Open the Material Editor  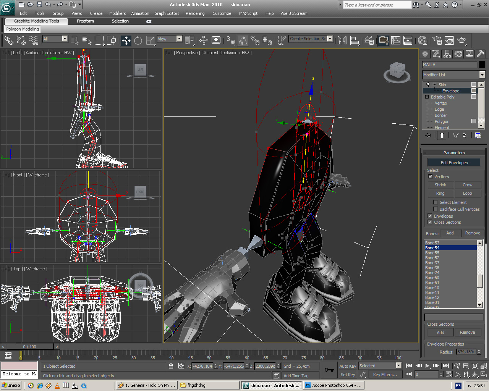tap(422, 40)
